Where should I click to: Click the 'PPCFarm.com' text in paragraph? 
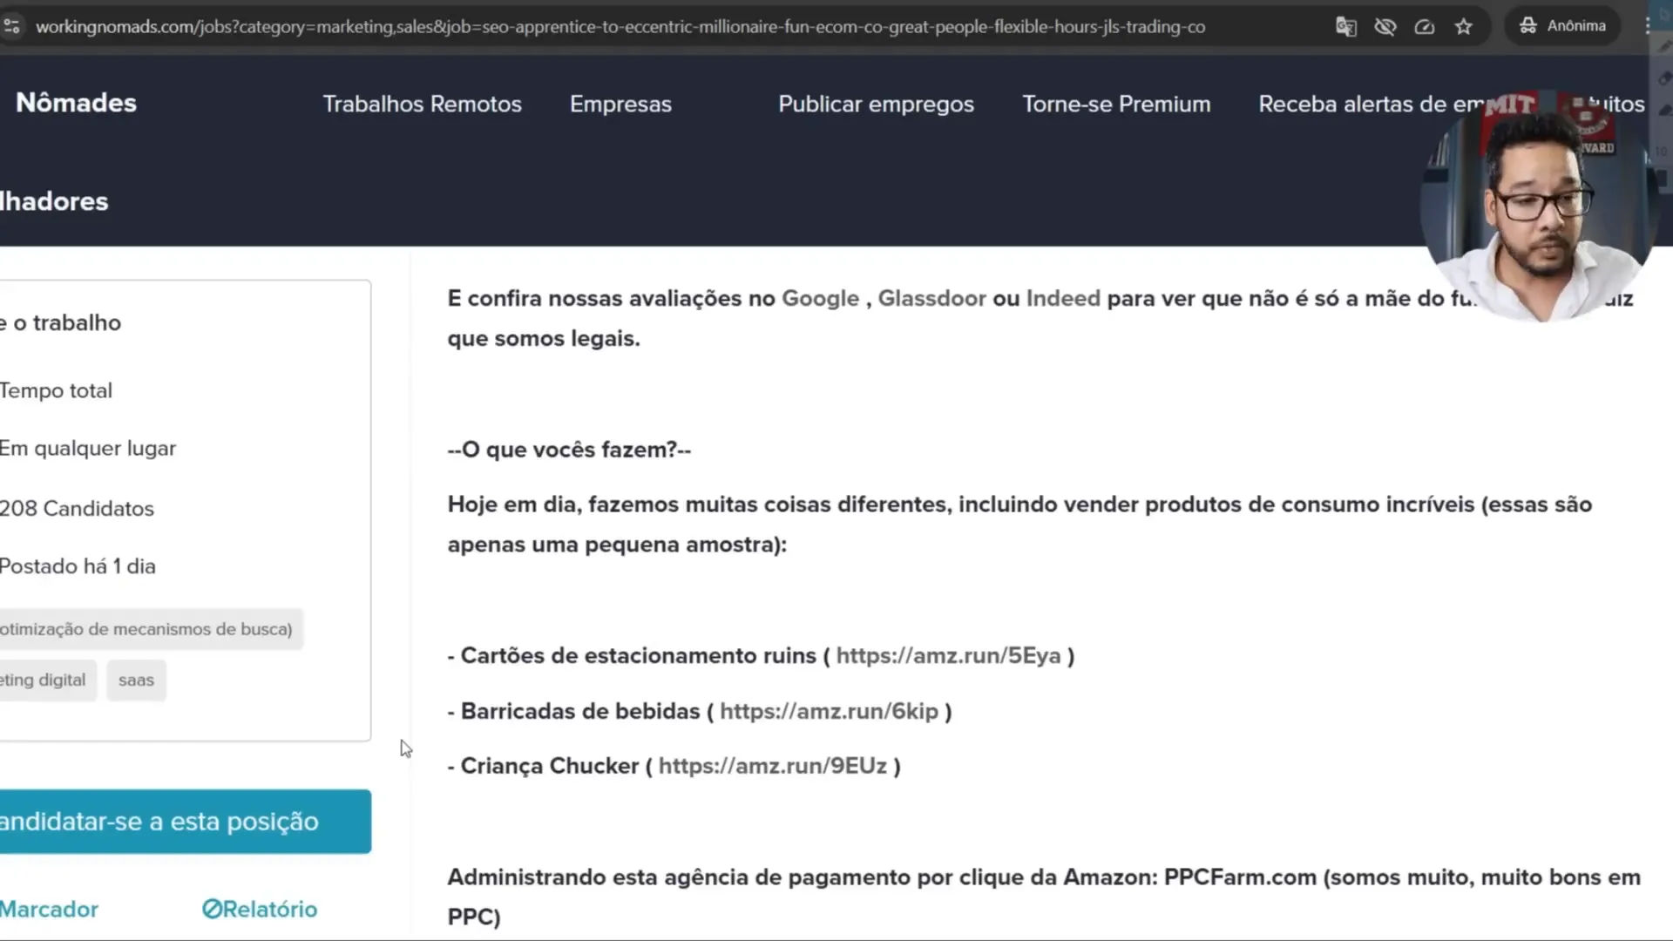click(1240, 877)
